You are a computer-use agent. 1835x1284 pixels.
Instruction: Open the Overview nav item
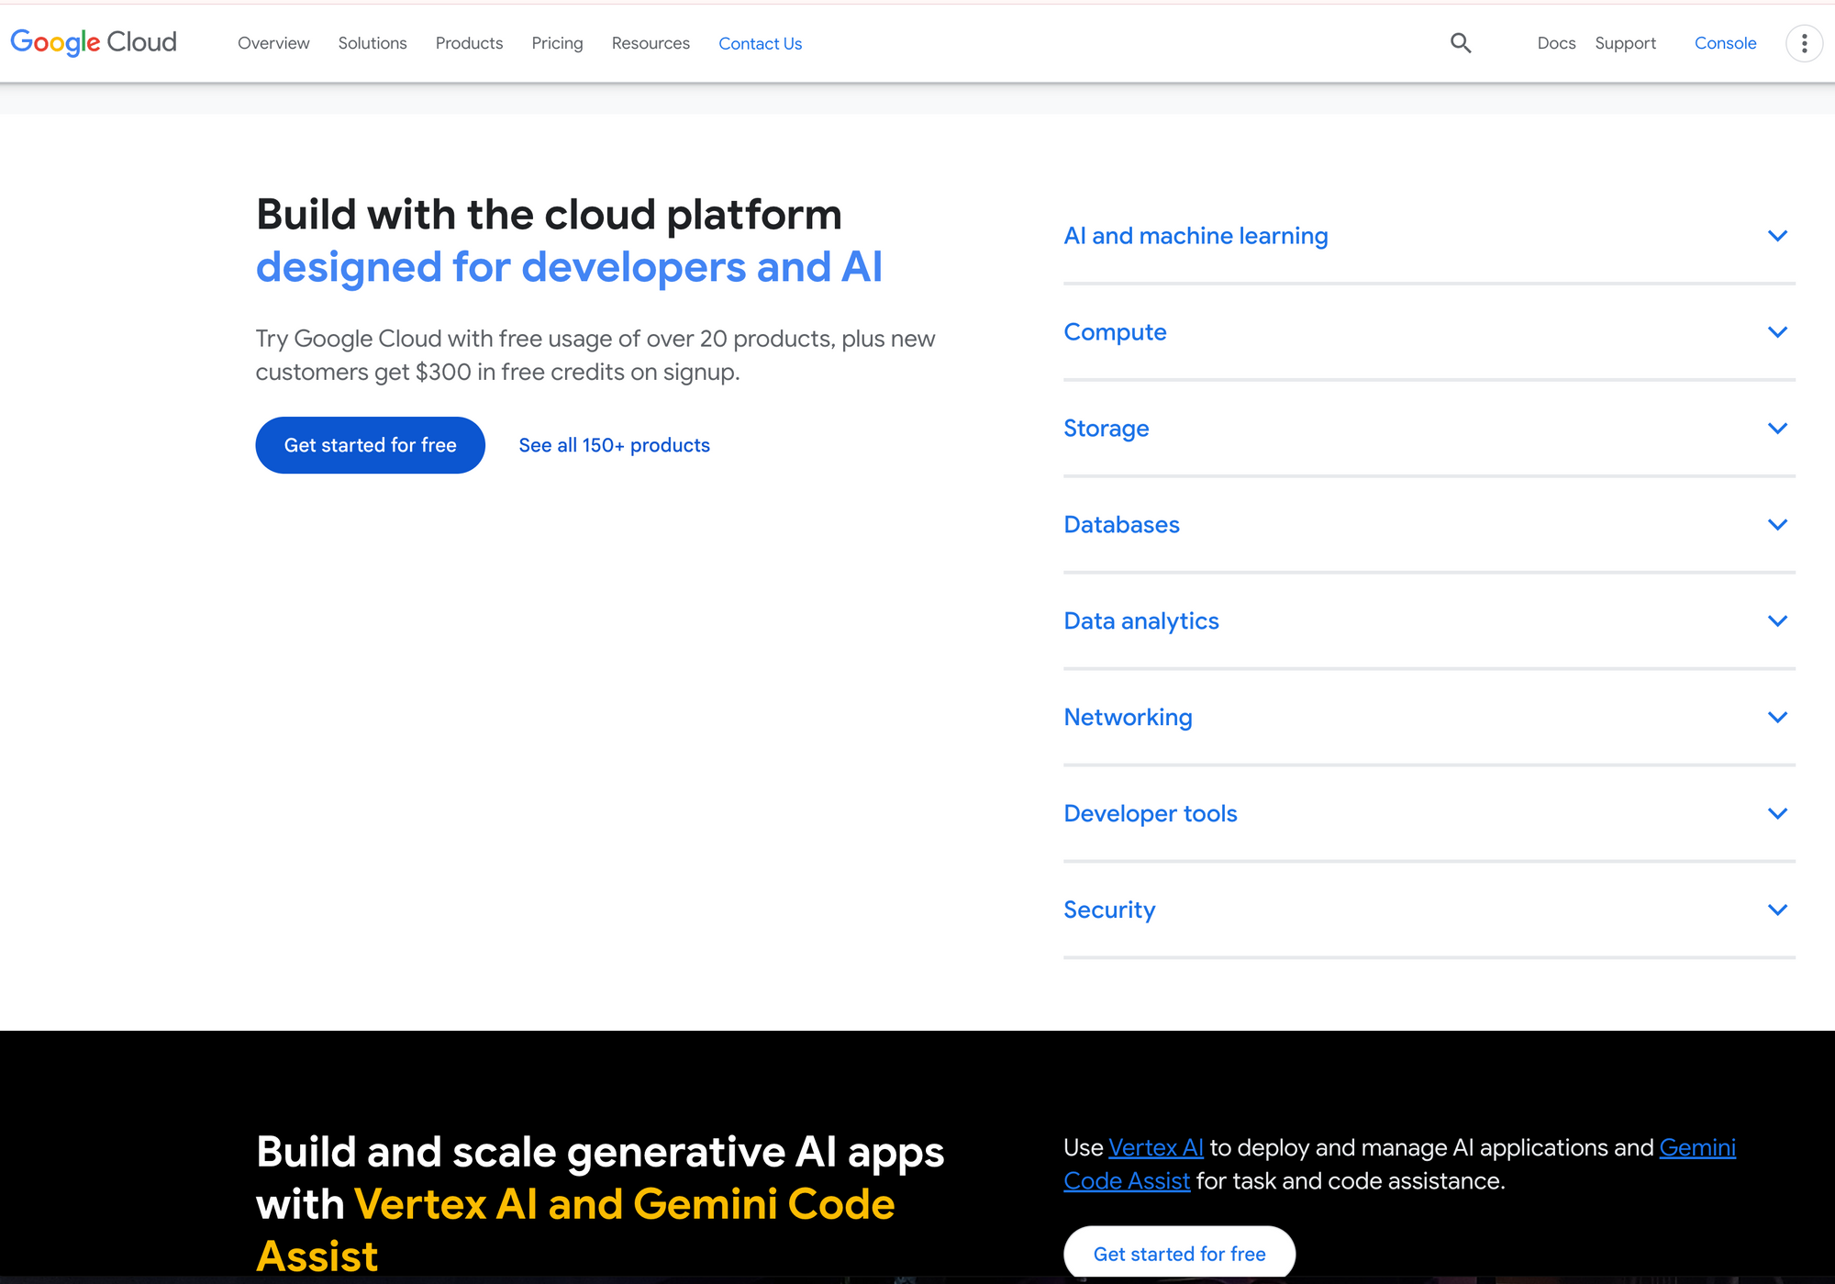(273, 43)
